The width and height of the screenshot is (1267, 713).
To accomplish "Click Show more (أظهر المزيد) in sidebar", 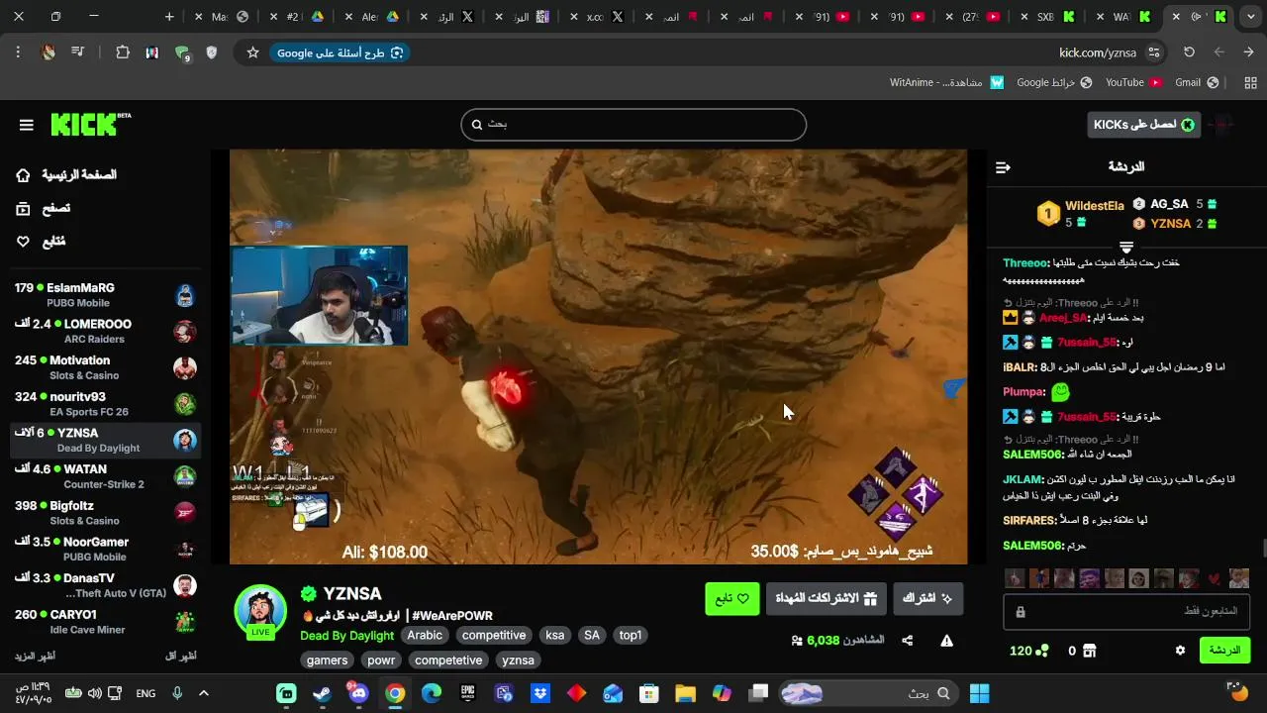I will click(x=35, y=657).
